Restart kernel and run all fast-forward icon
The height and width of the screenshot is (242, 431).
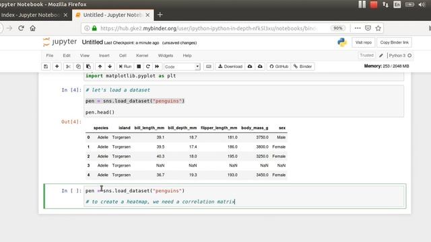tap(157, 67)
